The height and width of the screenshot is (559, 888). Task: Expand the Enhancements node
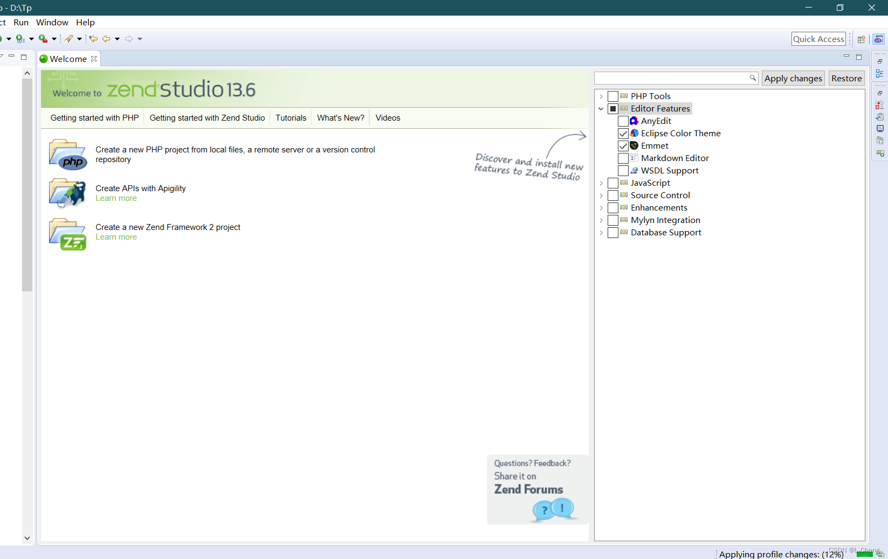(601, 208)
